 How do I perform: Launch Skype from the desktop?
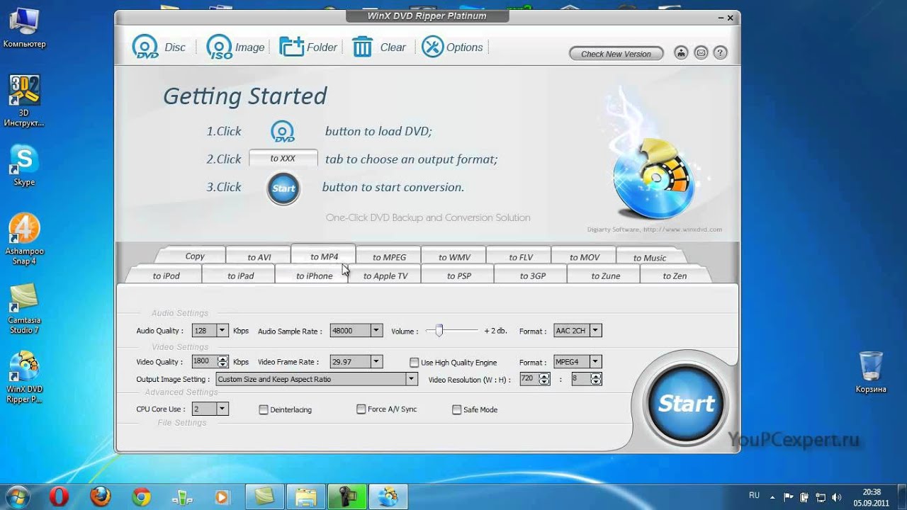24,165
